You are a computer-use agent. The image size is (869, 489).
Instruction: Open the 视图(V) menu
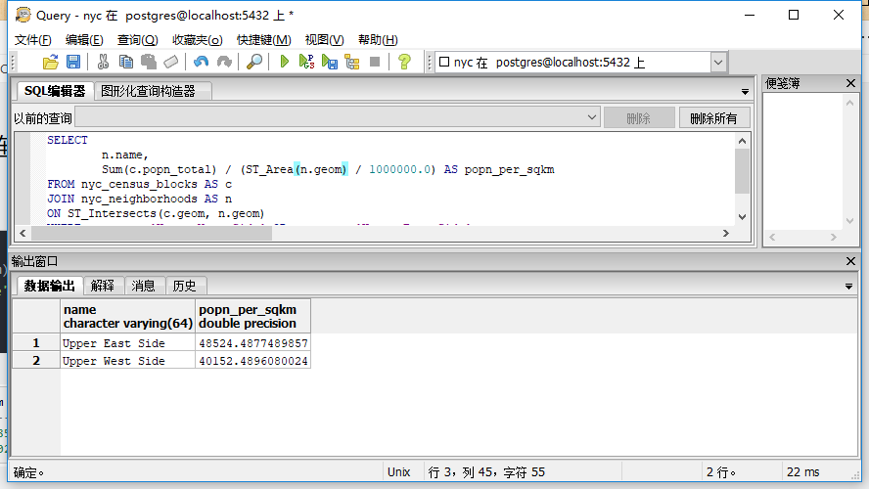coord(324,40)
